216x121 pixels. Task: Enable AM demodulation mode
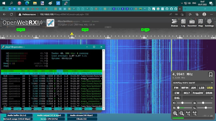point(193,88)
